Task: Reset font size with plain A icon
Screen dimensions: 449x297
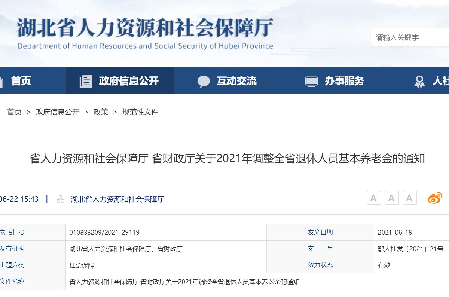Action: coord(410,198)
